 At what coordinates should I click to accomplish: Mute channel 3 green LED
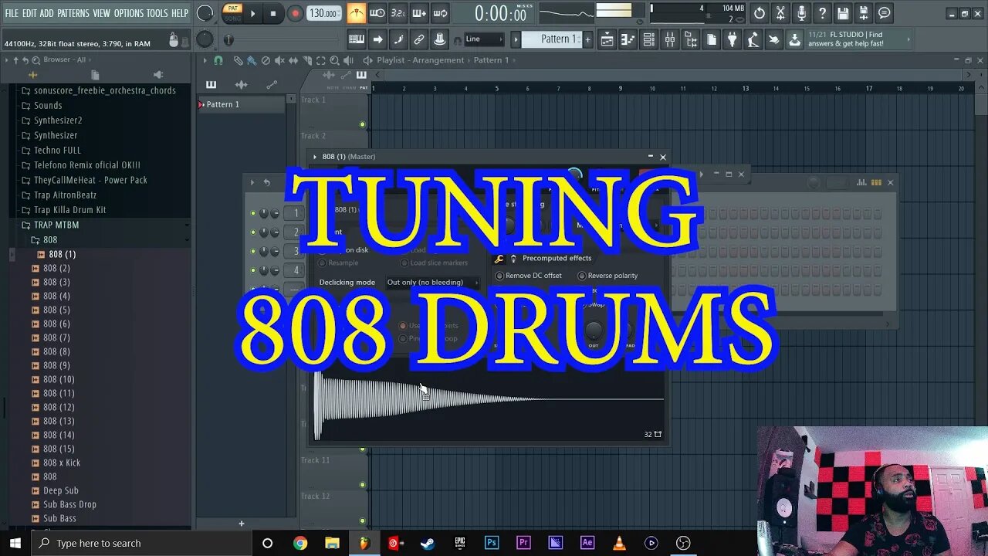[252, 252]
